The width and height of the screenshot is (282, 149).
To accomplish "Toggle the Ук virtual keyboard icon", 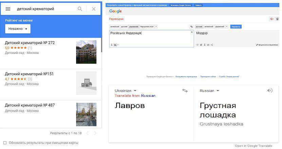I will coord(115,45).
